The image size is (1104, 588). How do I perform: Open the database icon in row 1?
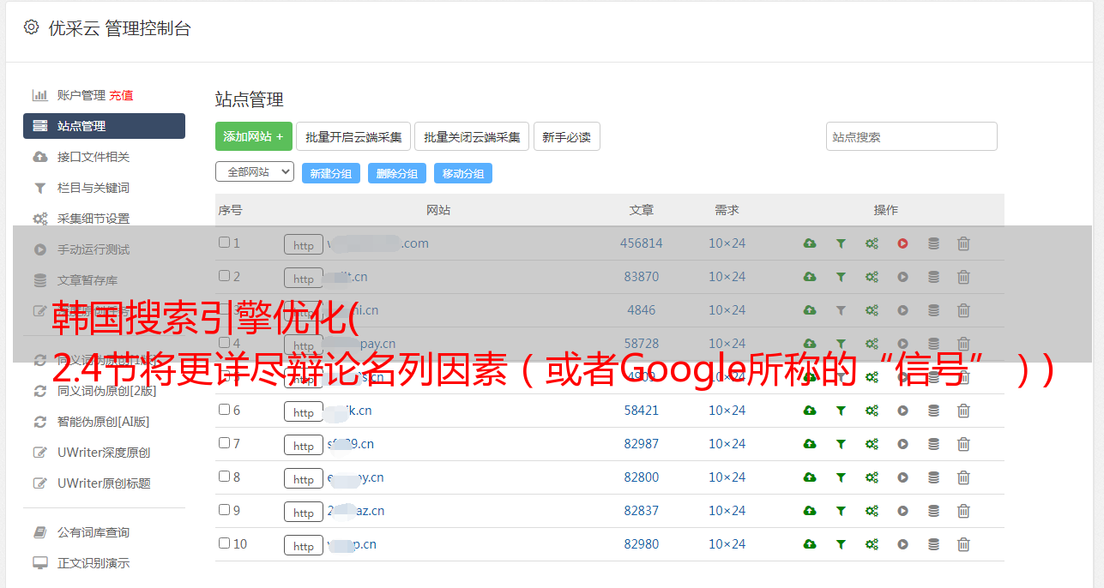click(x=933, y=243)
